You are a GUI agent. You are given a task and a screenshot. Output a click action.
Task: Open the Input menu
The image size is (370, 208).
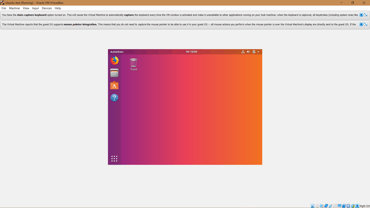coord(36,8)
